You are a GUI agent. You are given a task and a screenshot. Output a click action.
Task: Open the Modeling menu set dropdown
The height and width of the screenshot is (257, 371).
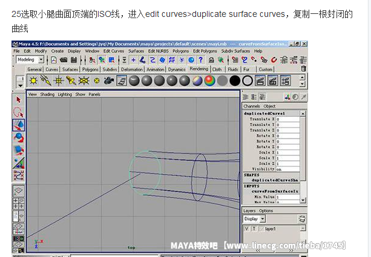click(x=41, y=60)
